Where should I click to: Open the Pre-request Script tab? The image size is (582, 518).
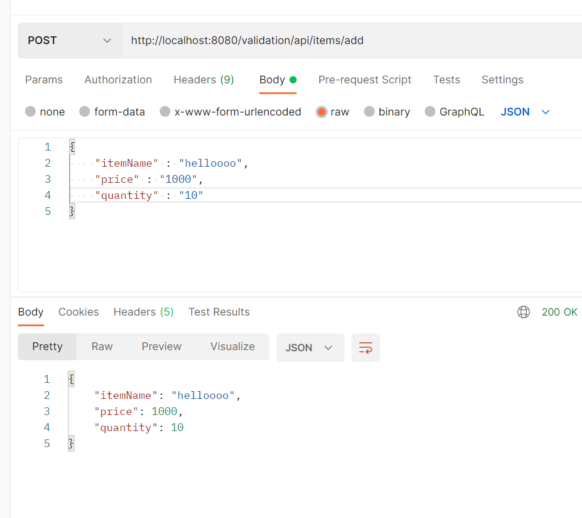[x=365, y=80]
